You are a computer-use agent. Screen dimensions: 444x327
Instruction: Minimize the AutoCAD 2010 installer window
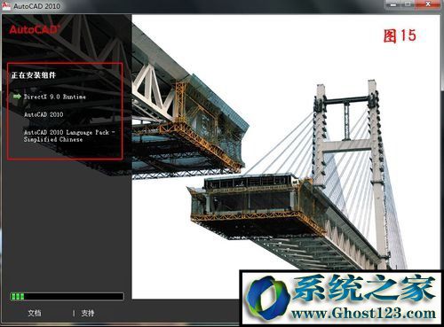coord(394,4)
